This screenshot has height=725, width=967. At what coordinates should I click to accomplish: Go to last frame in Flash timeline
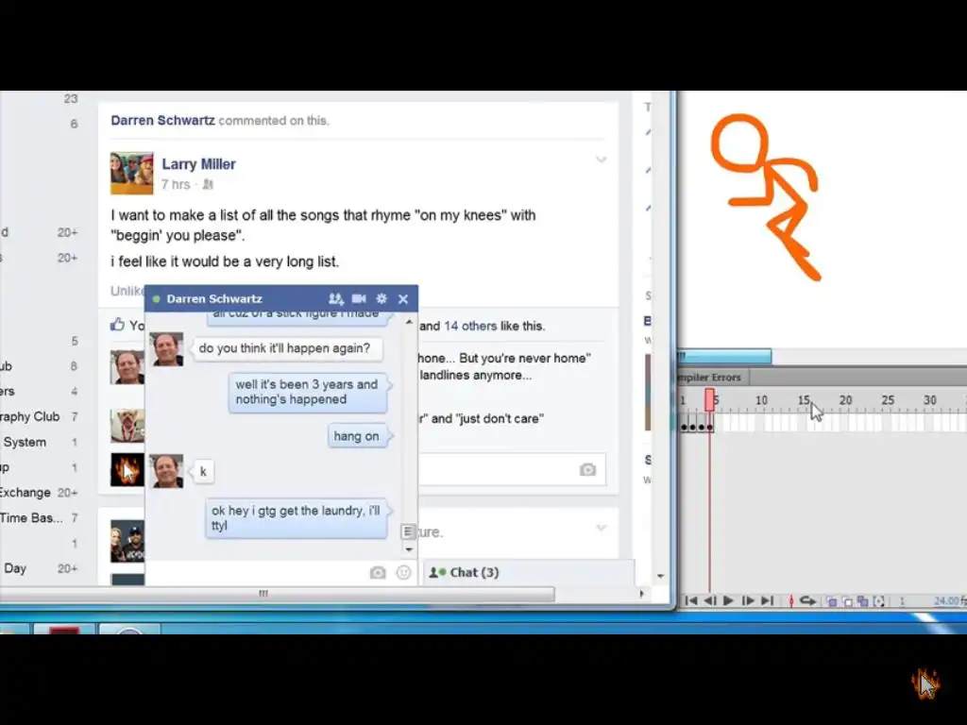[x=767, y=600]
